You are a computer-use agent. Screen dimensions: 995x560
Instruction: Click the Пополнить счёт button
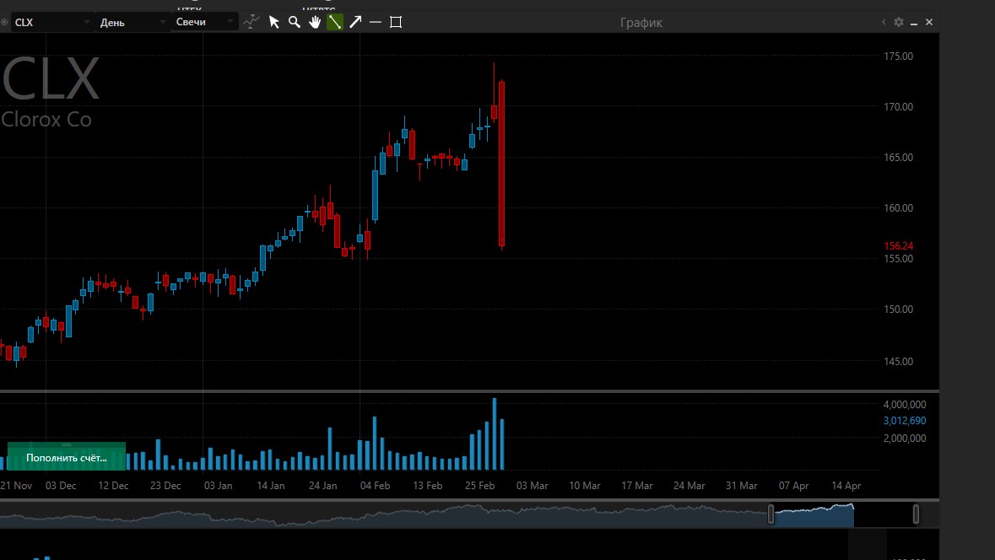[x=67, y=457]
